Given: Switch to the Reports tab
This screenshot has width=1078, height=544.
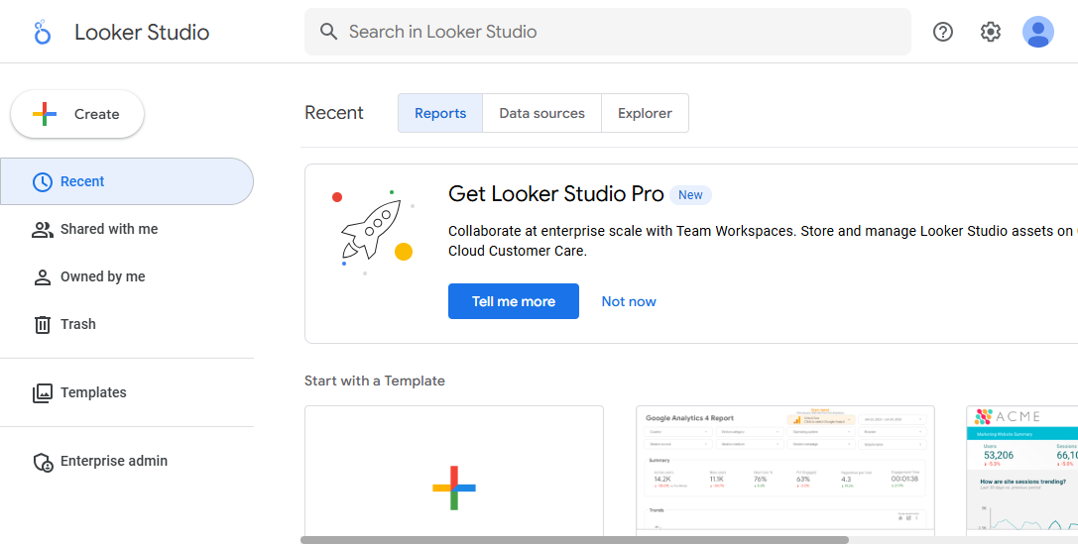Looking at the screenshot, I should (440, 113).
